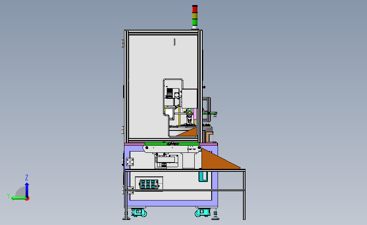The image size is (367, 225).
Task: Select the white square cover inside the enclosure cutout
Action: click(189, 98)
